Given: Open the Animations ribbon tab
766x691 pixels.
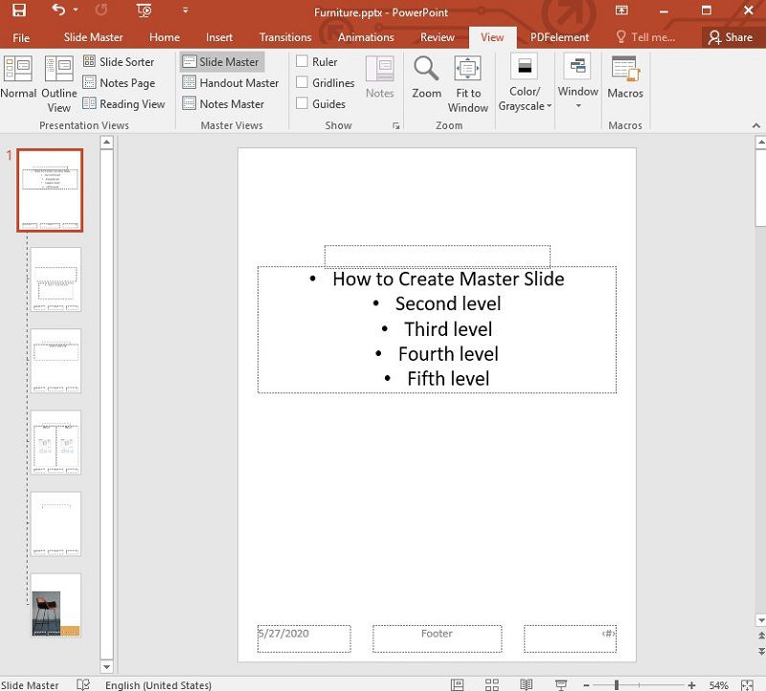Looking at the screenshot, I should tap(366, 37).
